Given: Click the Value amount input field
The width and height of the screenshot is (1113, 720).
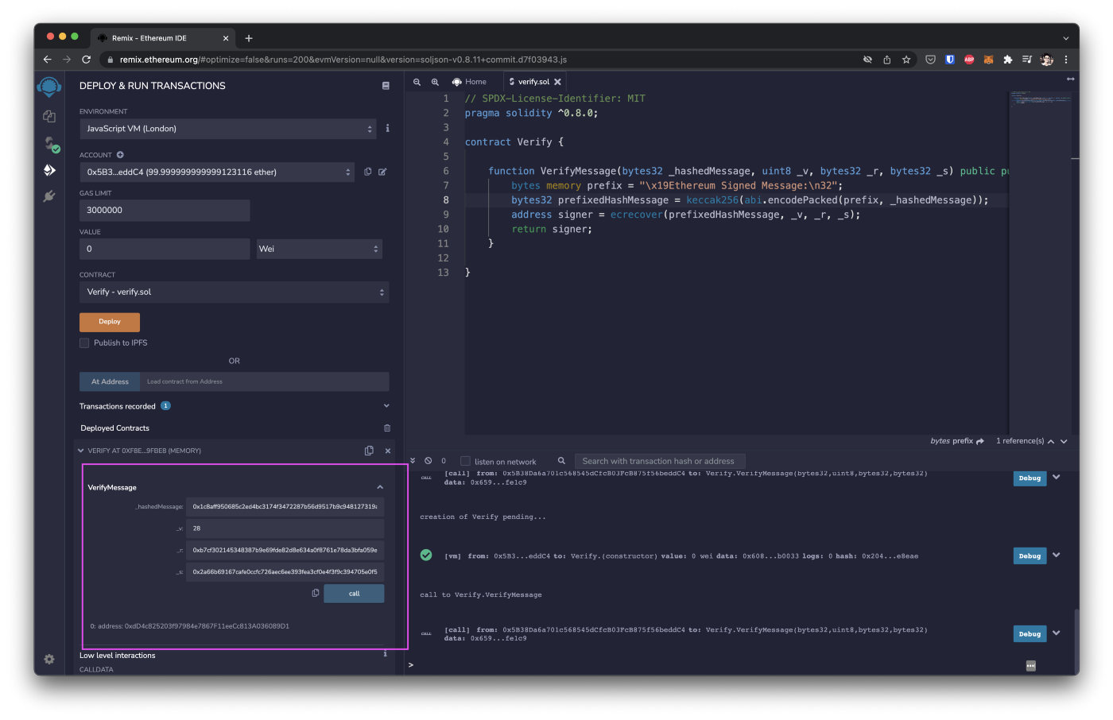Looking at the screenshot, I should 165,249.
